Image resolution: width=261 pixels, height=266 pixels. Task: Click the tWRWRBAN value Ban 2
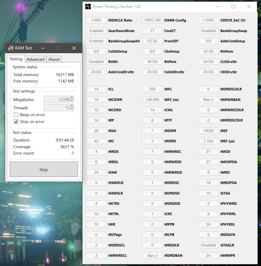click(208, 100)
